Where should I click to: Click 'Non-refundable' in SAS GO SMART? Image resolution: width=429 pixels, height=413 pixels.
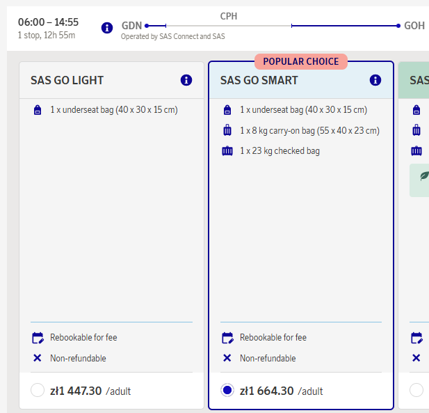268,358
